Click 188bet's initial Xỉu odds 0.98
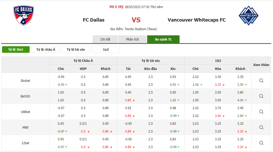This screenshot has width=273, height=152. [x=173, y=108]
